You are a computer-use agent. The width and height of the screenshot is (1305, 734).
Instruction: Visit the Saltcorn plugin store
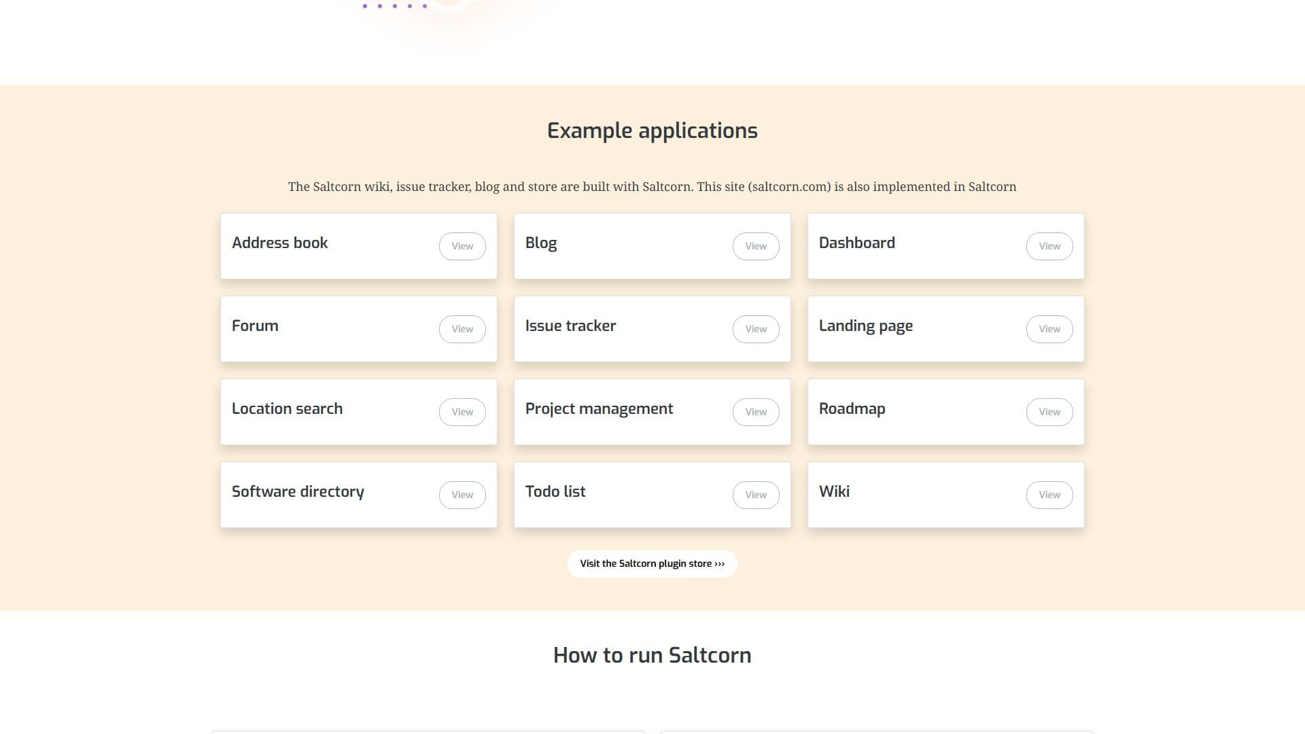(652, 563)
